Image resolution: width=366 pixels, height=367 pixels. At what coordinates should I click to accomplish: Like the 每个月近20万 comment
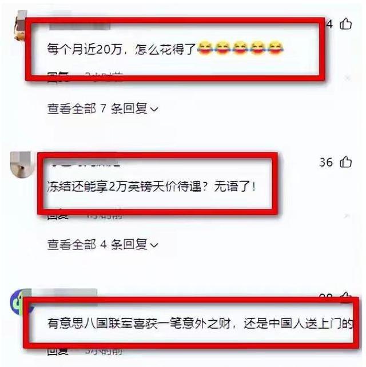pyautogui.click(x=346, y=23)
